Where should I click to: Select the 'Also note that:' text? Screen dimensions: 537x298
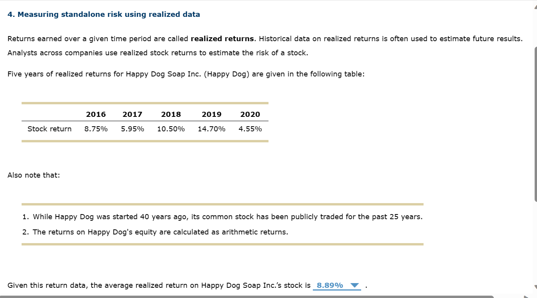click(33, 175)
